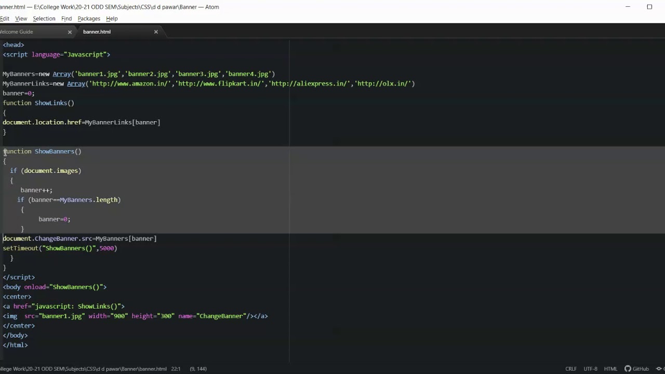Minimize the Atom window
The height and width of the screenshot is (374, 665).
pyautogui.click(x=628, y=7)
